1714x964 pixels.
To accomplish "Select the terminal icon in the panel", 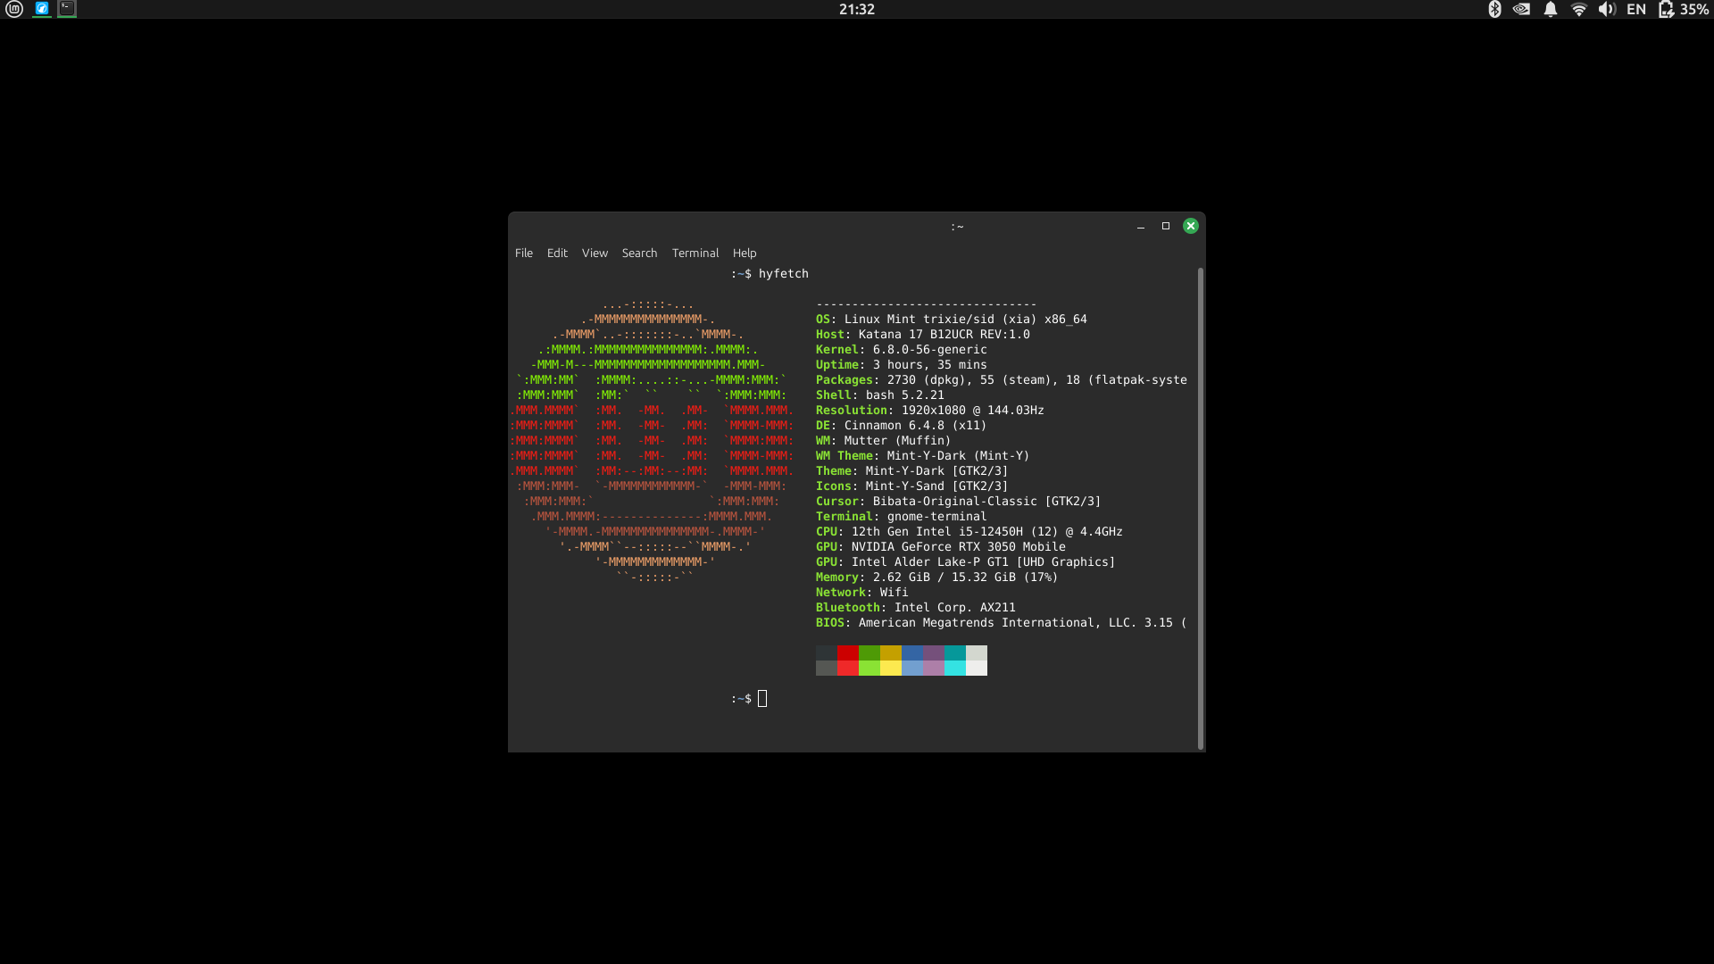I will pos(67,9).
